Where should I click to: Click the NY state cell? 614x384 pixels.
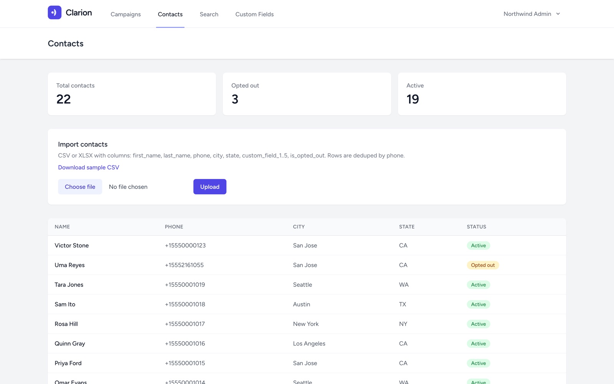click(403, 324)
